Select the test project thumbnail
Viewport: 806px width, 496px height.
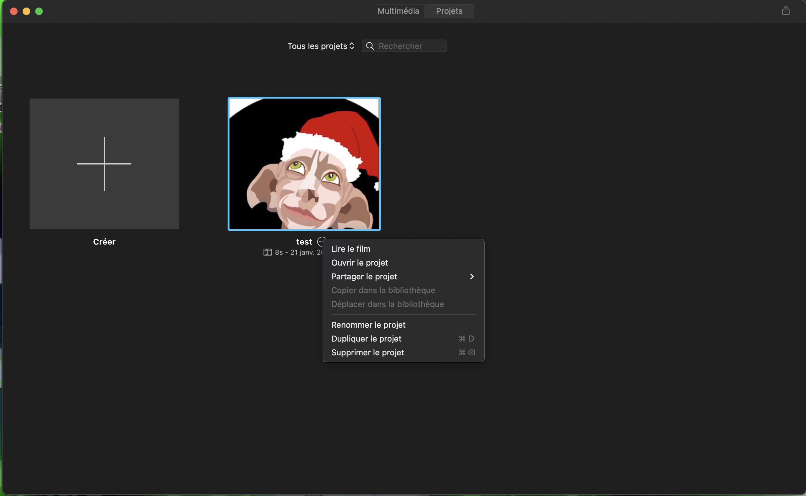click(x=304, y=164)
